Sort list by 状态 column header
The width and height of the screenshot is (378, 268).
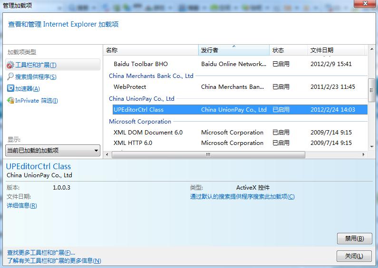[x=288, y=50]
